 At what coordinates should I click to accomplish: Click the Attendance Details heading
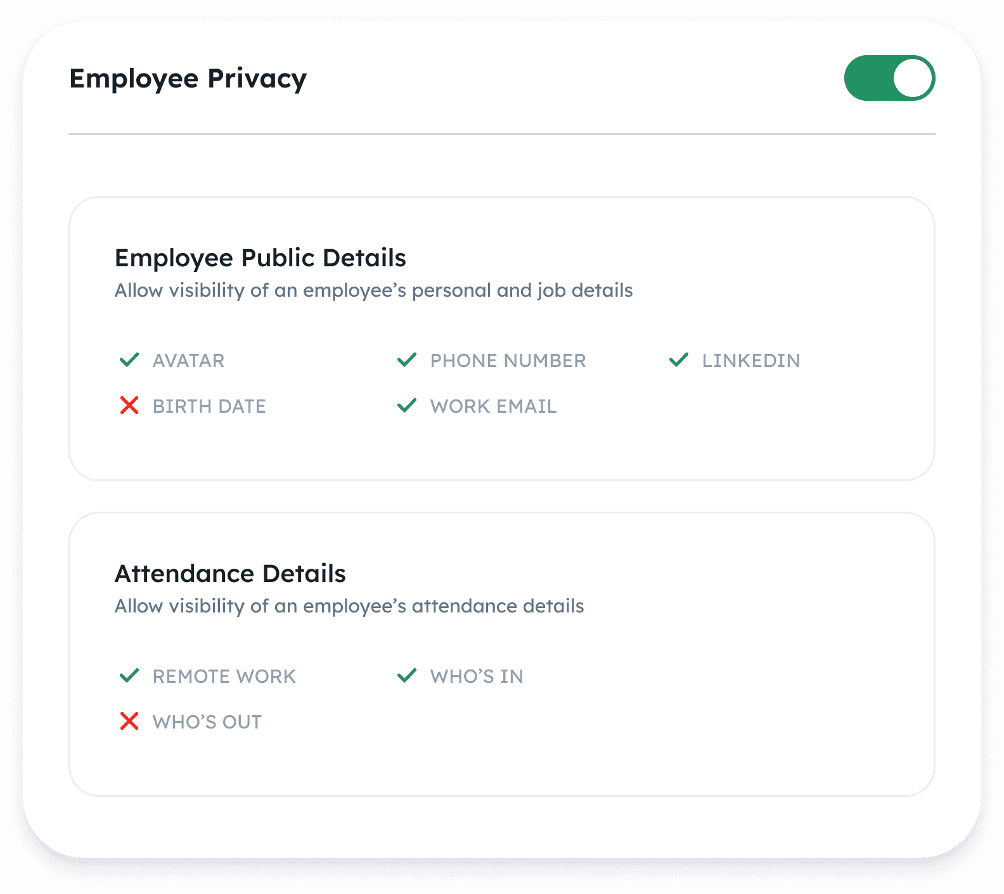coord(230,573)
